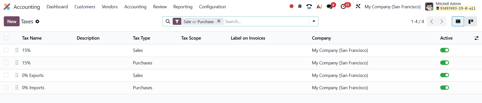Screen dimensions: 482x103
Task: Focus the Search input field
Action: [x=266, y=22]
